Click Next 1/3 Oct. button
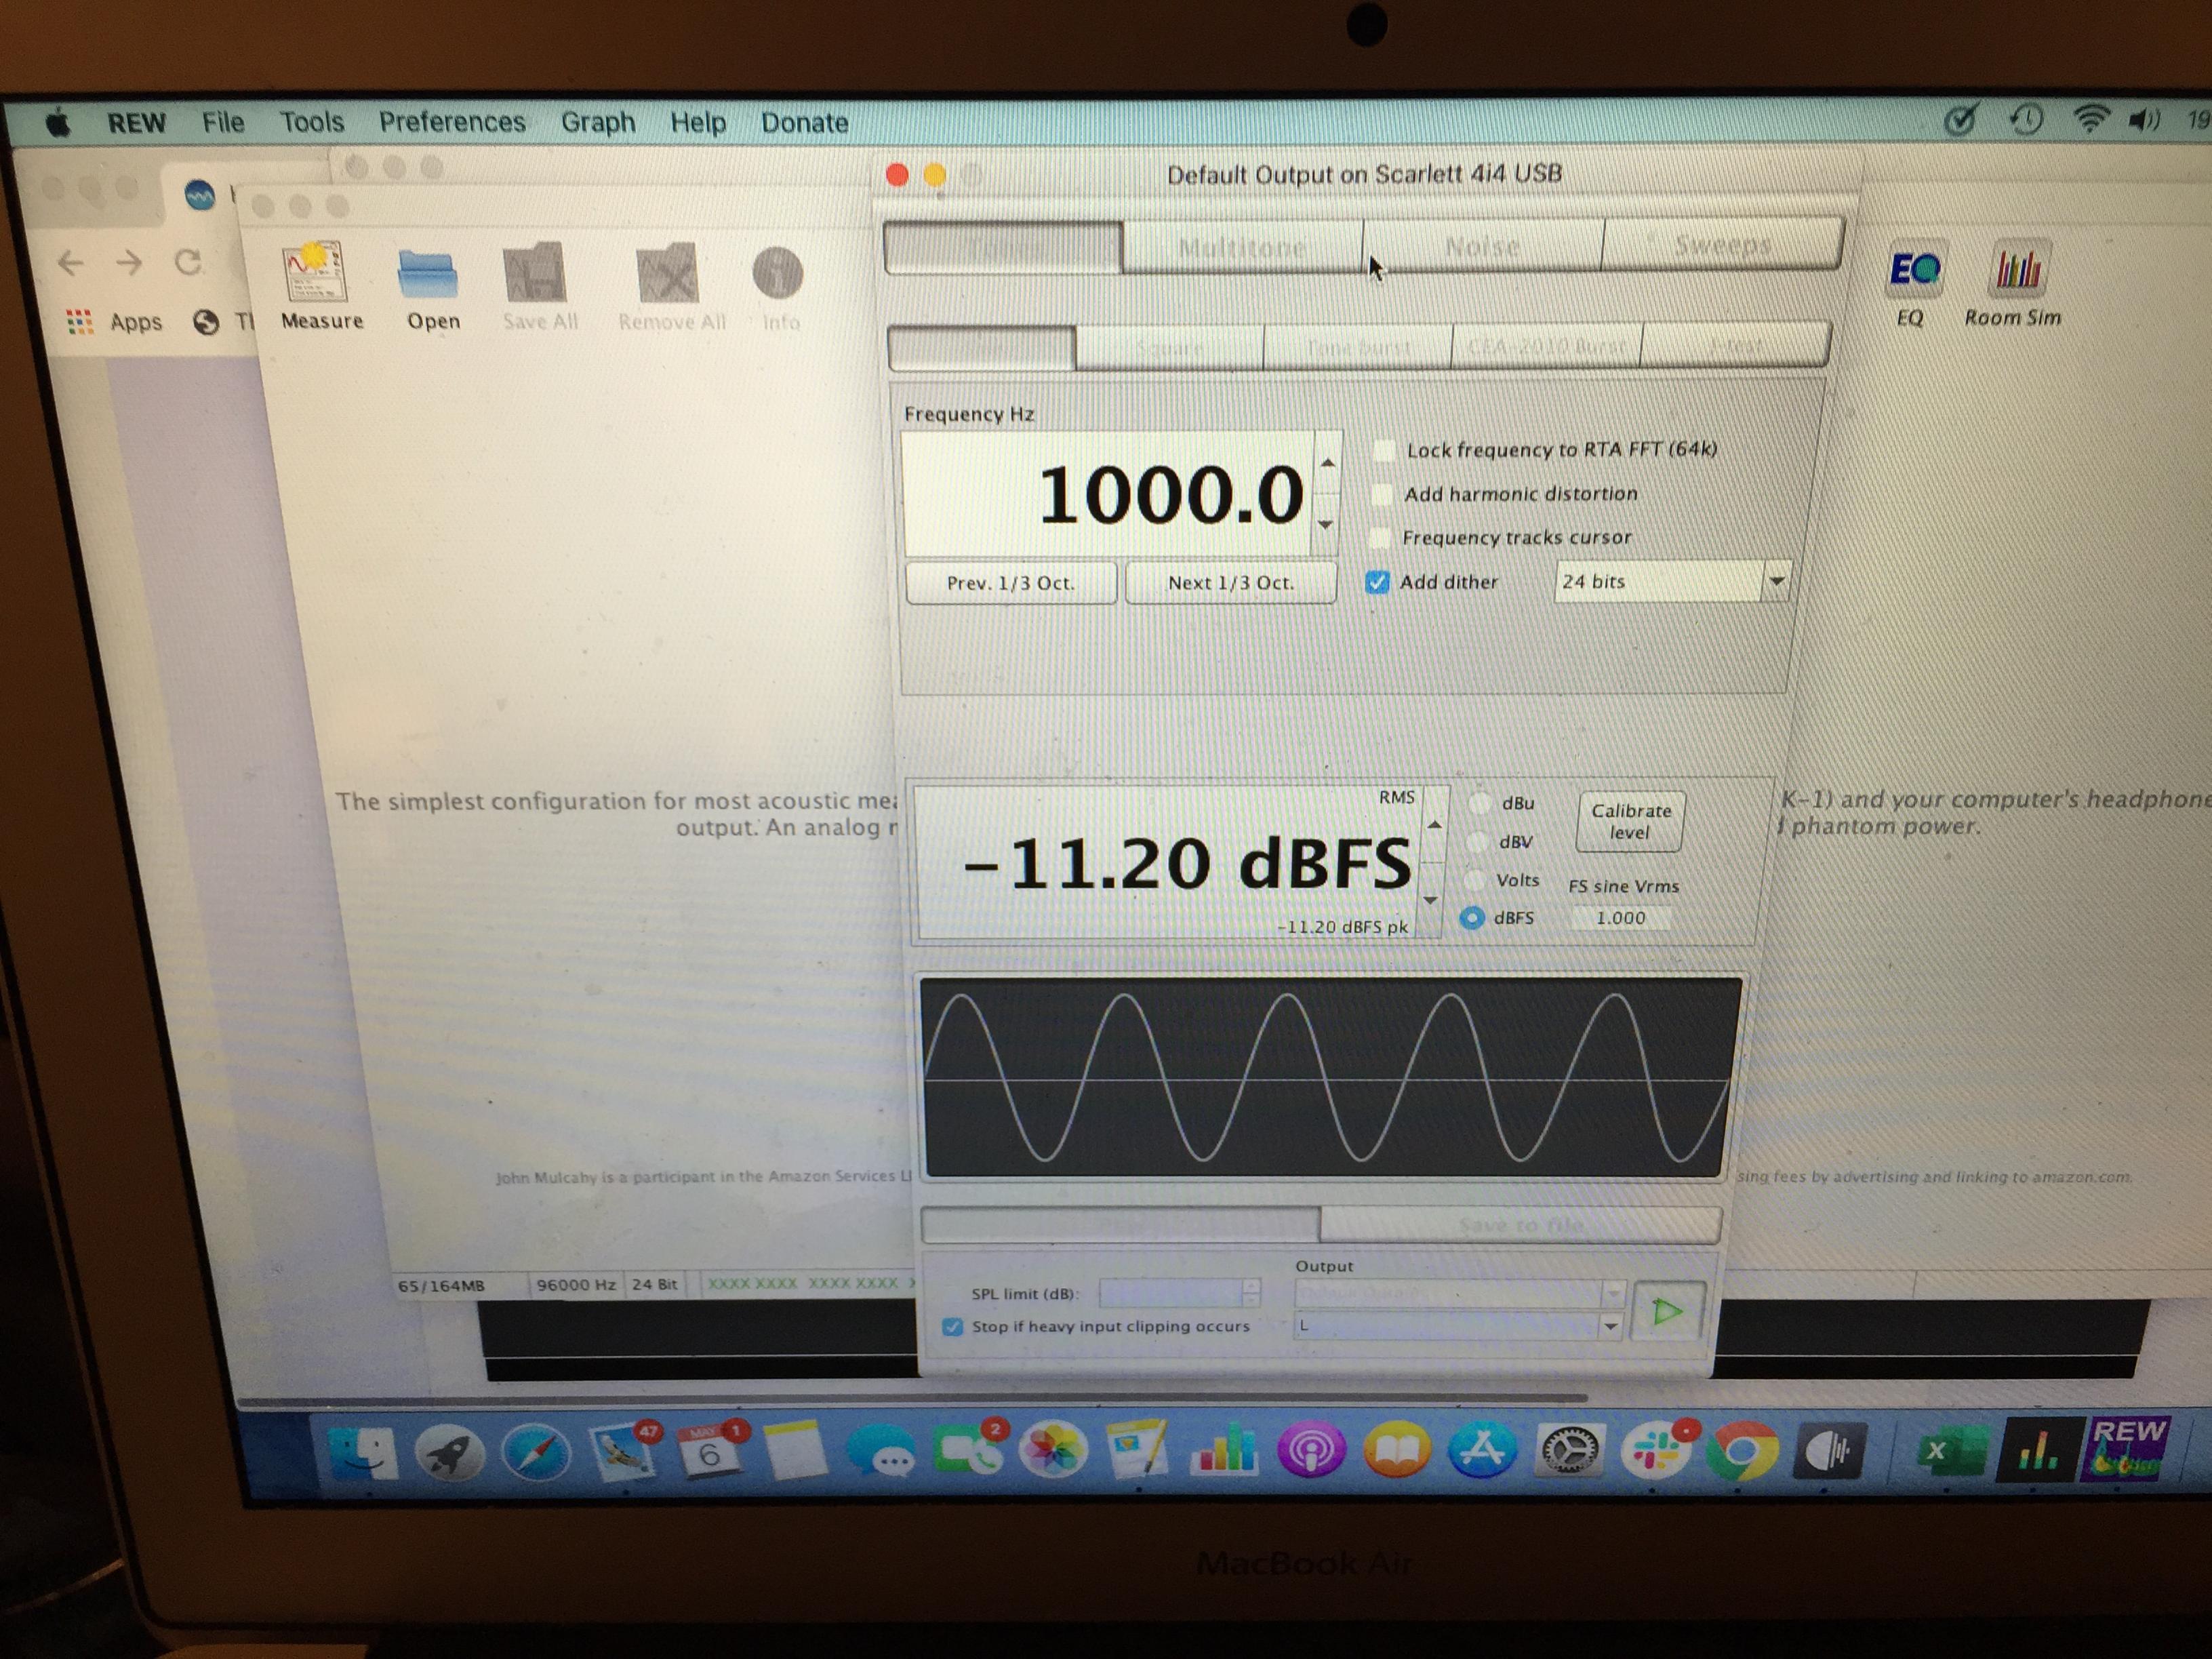The height and width of the screenshot is (1659, 2212). tap(1231, 583)
